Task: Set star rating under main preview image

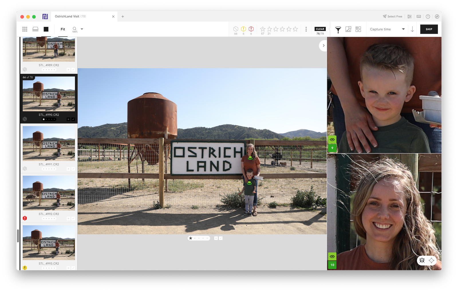Action: click(x=199, y=238)
